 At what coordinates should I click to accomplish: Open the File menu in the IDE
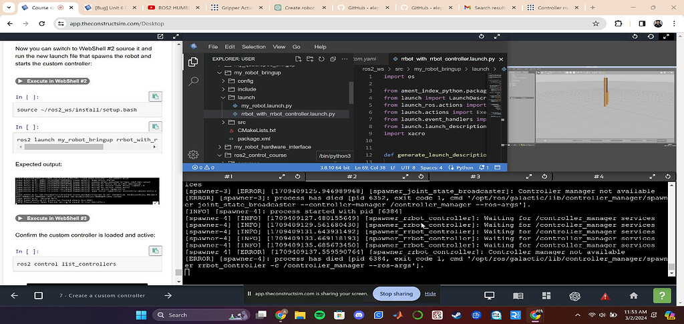tap(213, 47)
